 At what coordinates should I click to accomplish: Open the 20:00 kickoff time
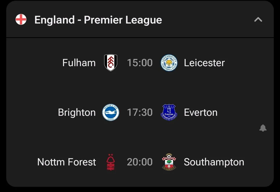point(140,162)
